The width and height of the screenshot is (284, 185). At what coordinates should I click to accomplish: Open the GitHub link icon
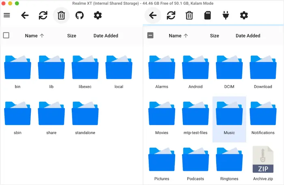(80, 15)
